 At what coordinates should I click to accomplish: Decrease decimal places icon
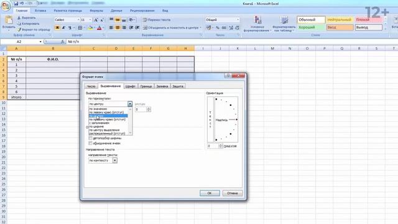(237, 27)
